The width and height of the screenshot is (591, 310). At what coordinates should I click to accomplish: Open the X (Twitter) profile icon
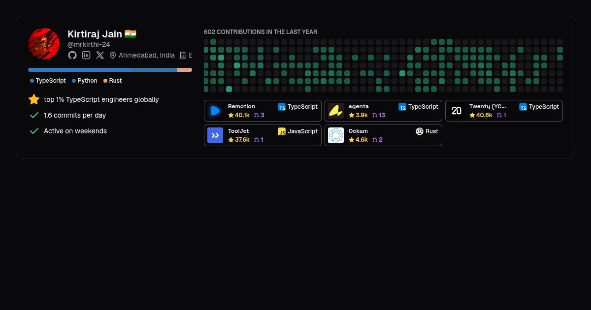[x=100, y=55]
